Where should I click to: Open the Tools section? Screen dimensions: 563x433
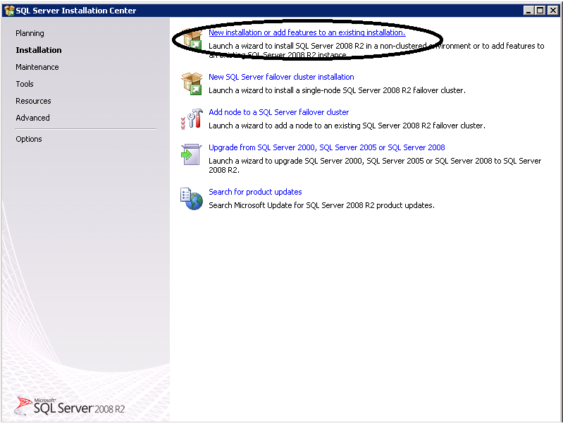[25, 84]
